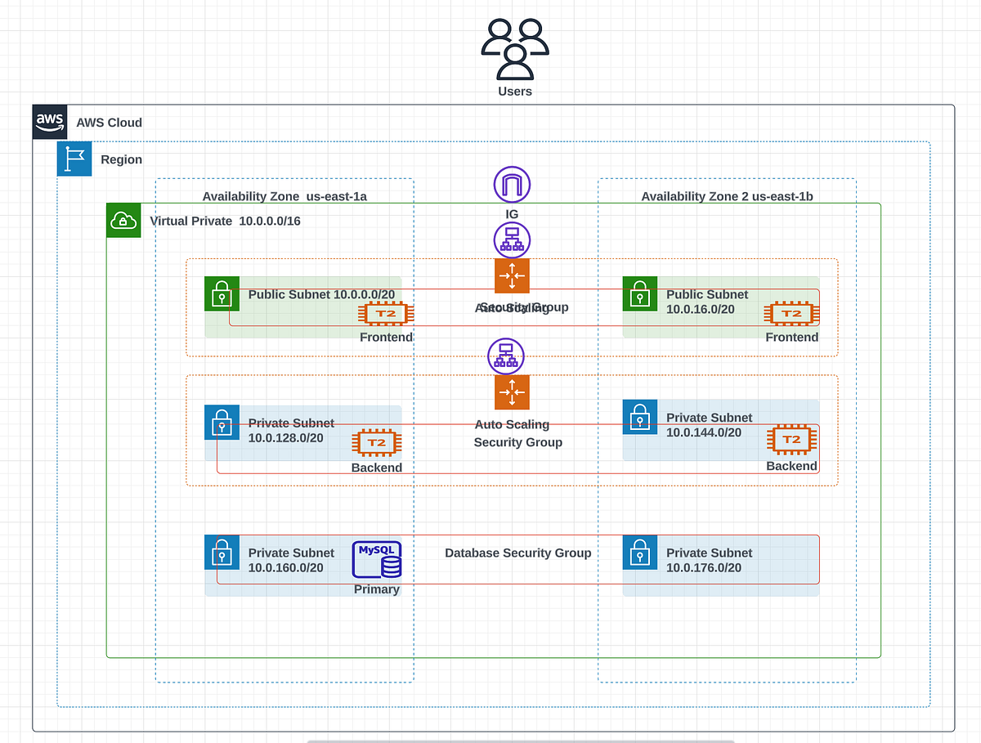Select the Region flag icon
Image resolution: width=981 pixels, height=743 pixels.
[x=74, y=159]
